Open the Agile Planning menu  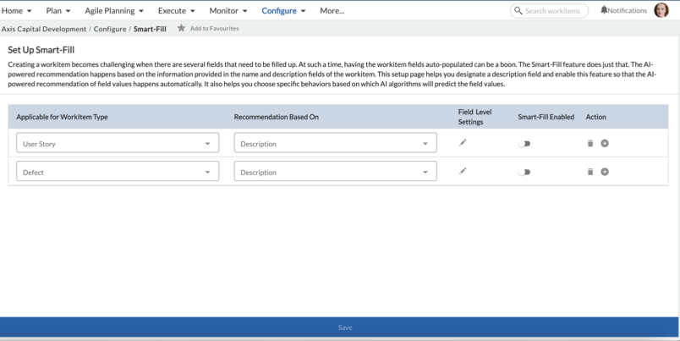point(114,11)
